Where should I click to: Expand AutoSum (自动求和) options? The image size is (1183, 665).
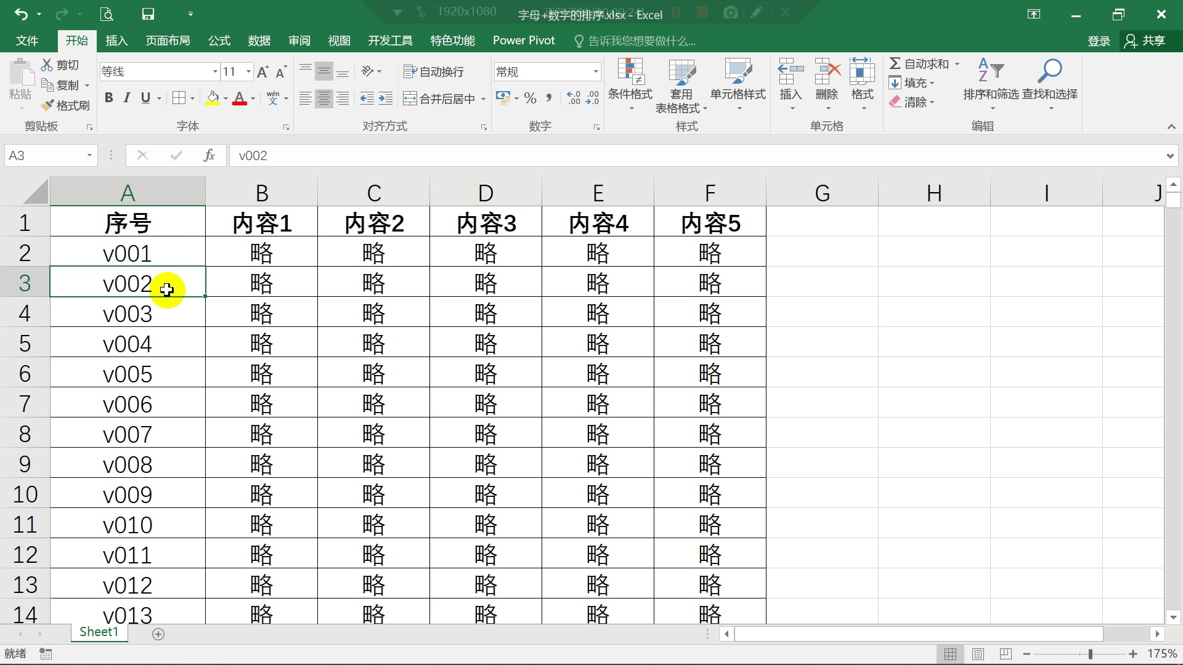pyautogui.click(x=957, y=63)
